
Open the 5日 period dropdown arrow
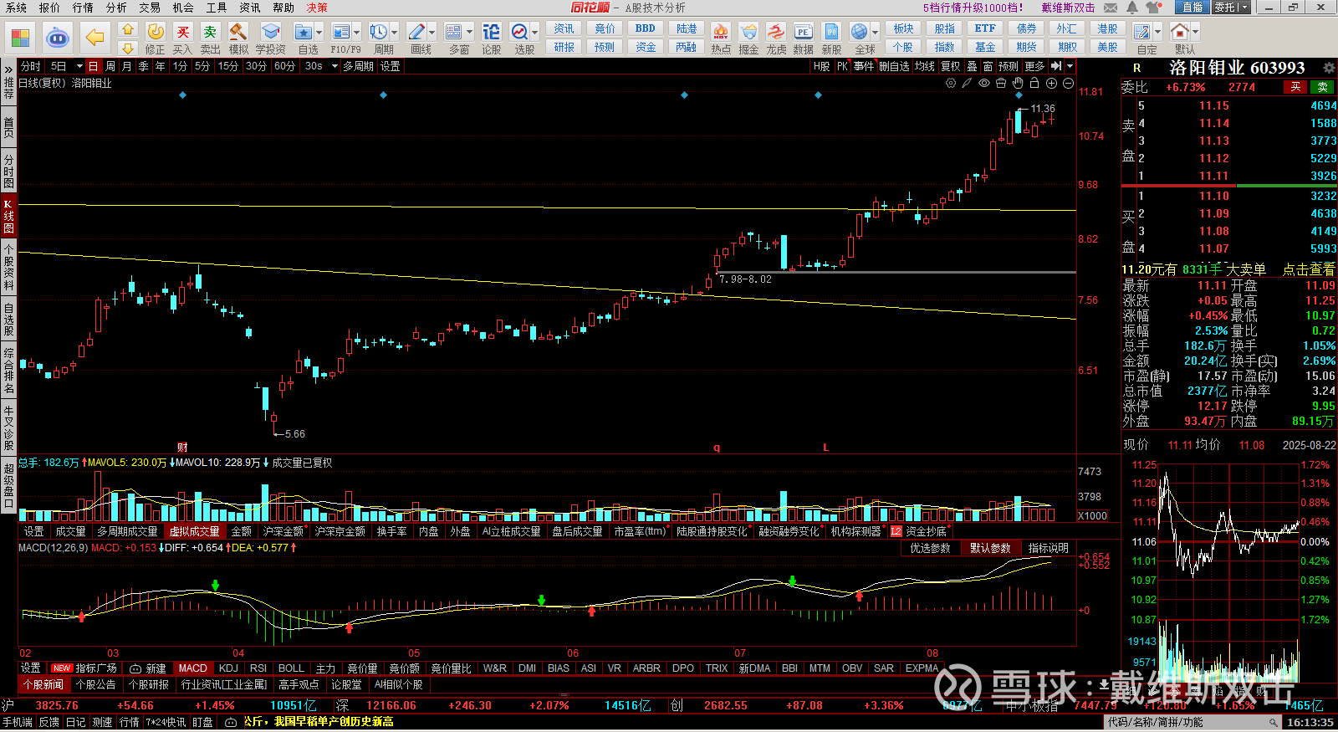(x=79, y=66)
